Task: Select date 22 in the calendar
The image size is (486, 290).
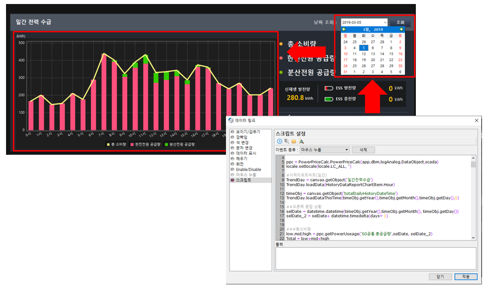Action: click(x=391, y=60)
